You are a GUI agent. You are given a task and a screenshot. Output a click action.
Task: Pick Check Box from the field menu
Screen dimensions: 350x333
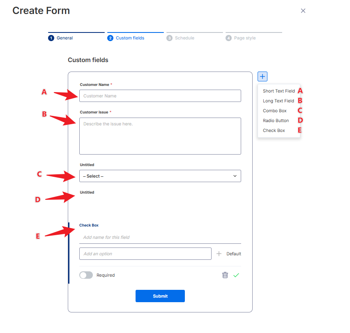coord(274,130)
